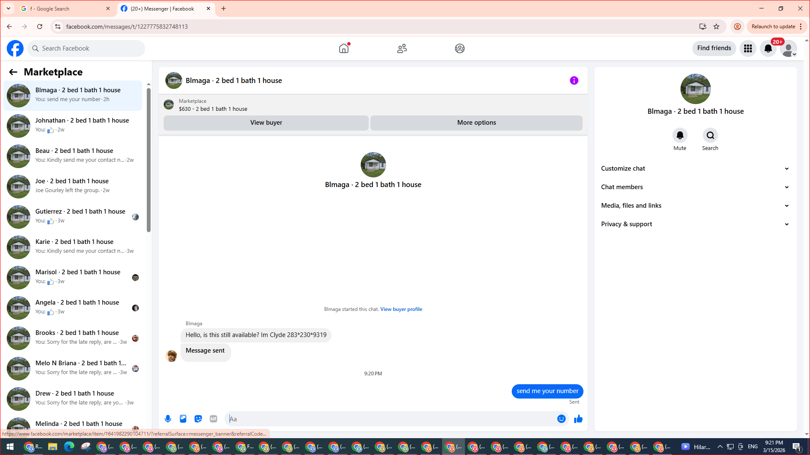Image resolution: width=810 pixels, height=455 pixels.
Task: Open the notifications bell
Action: [768, 48]
